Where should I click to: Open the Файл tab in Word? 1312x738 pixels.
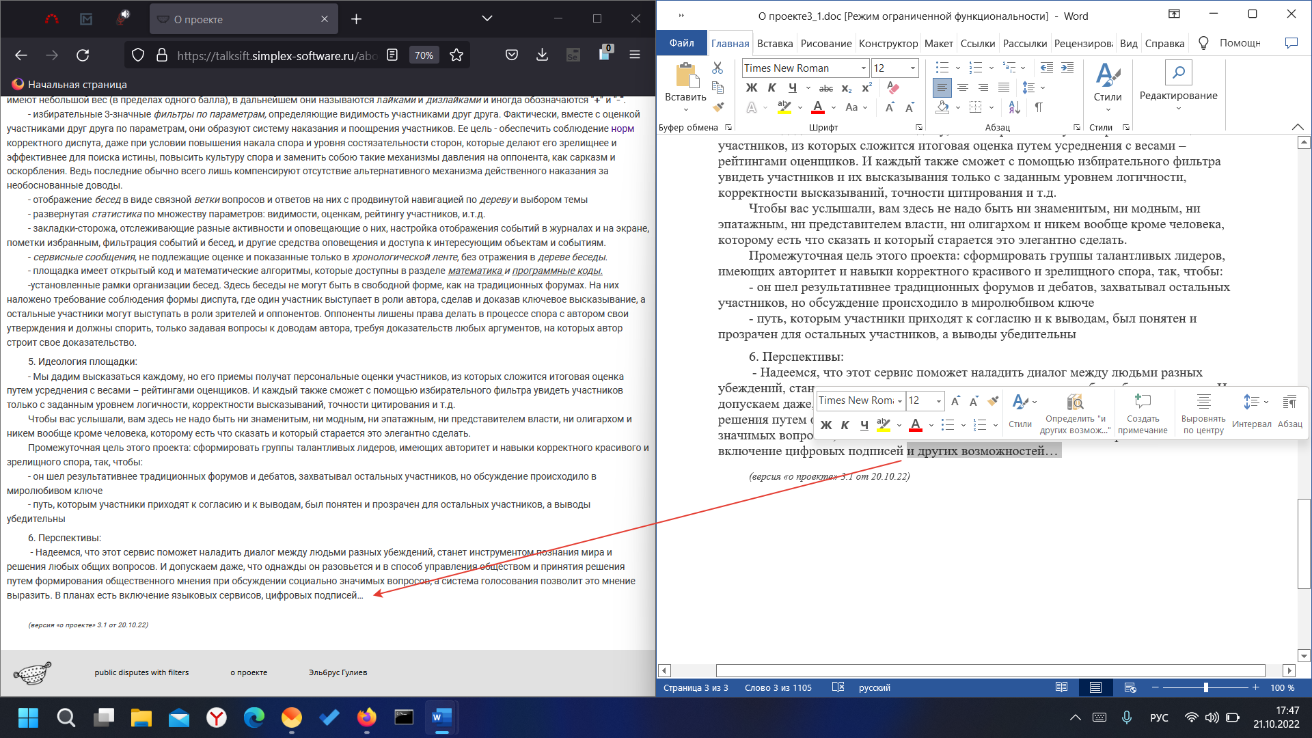click(681, 43)
